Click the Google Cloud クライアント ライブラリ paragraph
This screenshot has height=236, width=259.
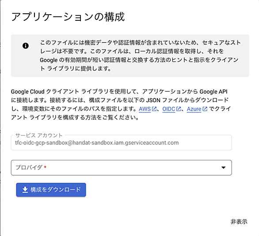(x=121, y=104)
